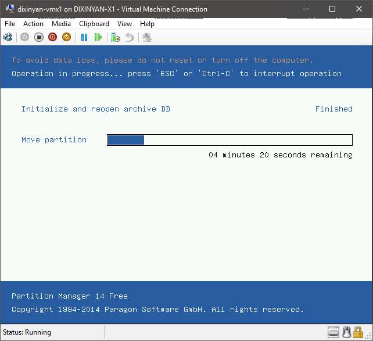Save VM state with the orange power icon
The width and height of the screenshot is (373, 341).
(67, 37)
